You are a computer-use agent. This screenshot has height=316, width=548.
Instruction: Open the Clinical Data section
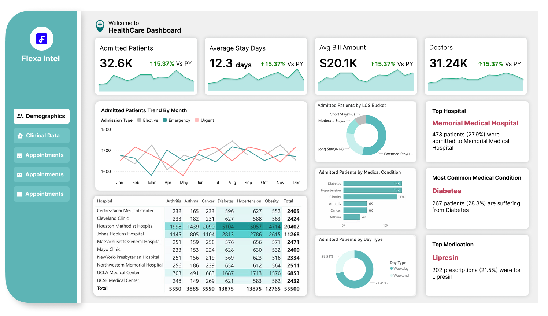[41, 136]
